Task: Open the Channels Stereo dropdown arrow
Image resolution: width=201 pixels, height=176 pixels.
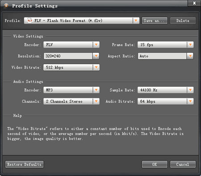Action: [96, 101]
